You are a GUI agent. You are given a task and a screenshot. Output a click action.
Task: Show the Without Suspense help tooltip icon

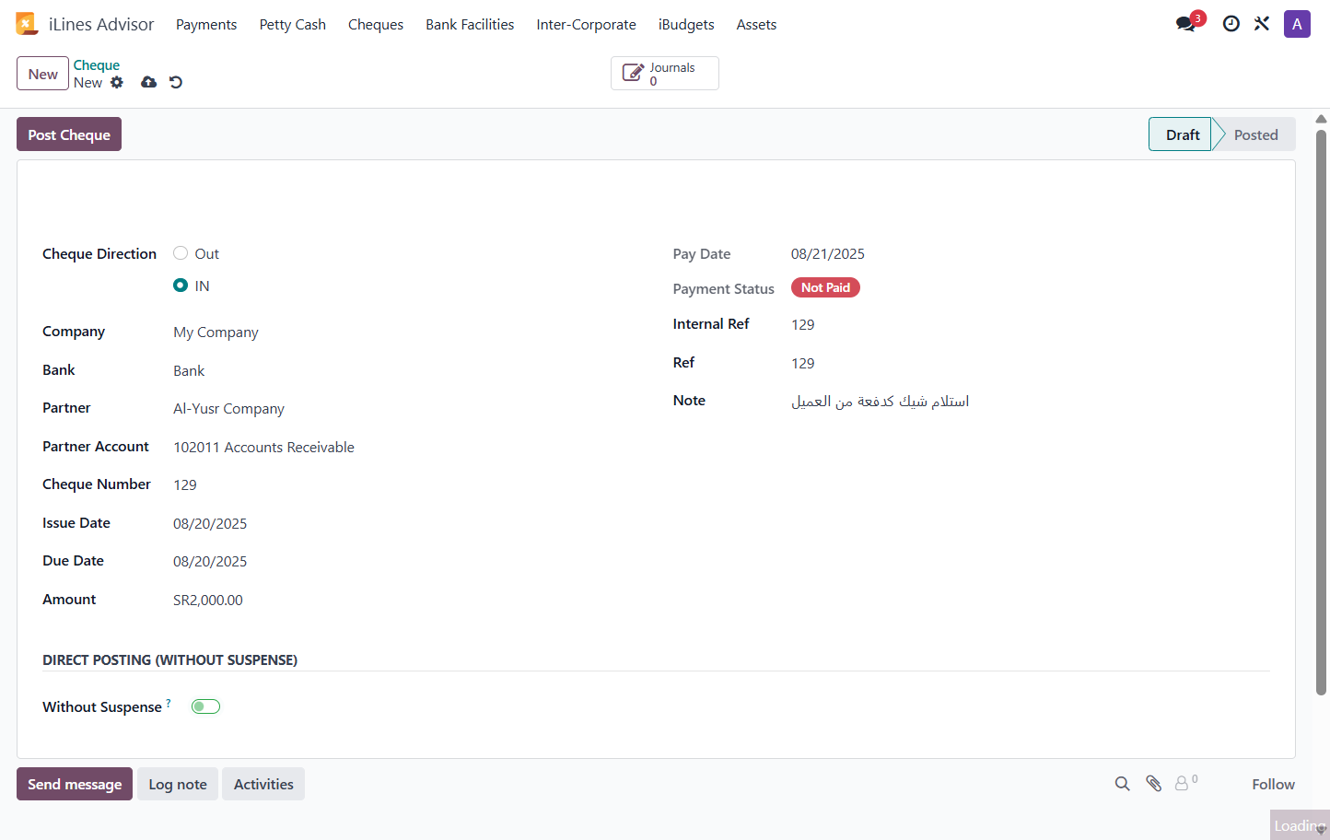pos(169,703)
